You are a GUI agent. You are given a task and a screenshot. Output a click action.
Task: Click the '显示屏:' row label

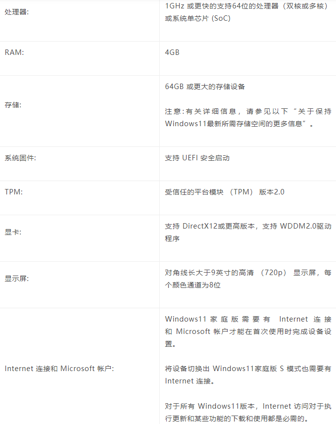click(17, 279)
